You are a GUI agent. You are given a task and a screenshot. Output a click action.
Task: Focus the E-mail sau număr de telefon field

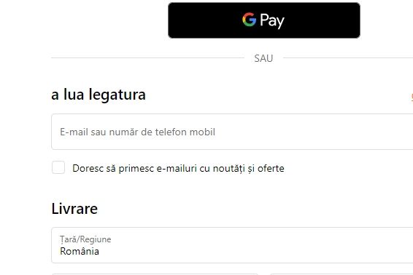(232, 132)
